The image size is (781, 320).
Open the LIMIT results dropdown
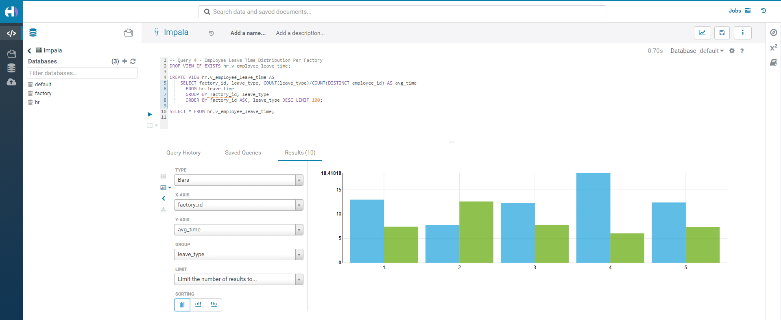[x=239, y=279]
